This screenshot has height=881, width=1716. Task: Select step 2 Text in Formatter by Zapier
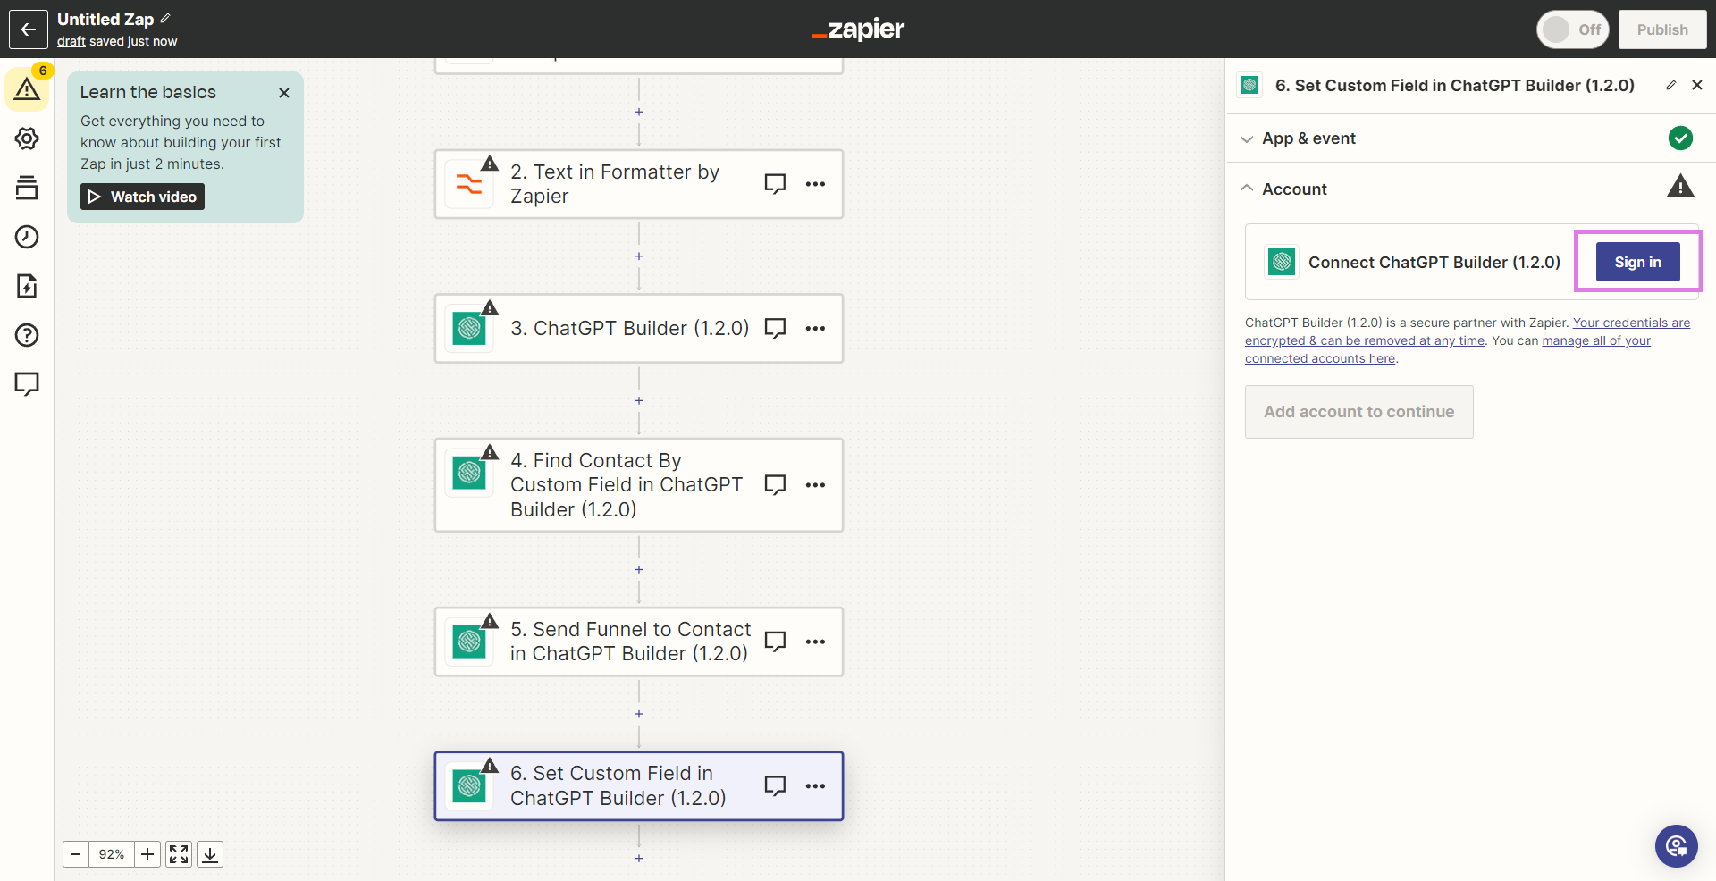(639, 184)
